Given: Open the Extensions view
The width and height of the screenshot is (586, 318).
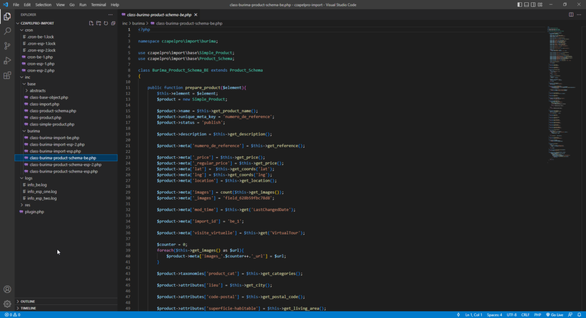Looking at the screenshot, I should tap(7, 75).
